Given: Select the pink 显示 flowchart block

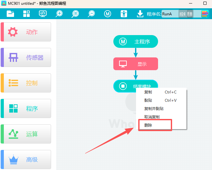Looking at the screenshot, I should point(136,64).
